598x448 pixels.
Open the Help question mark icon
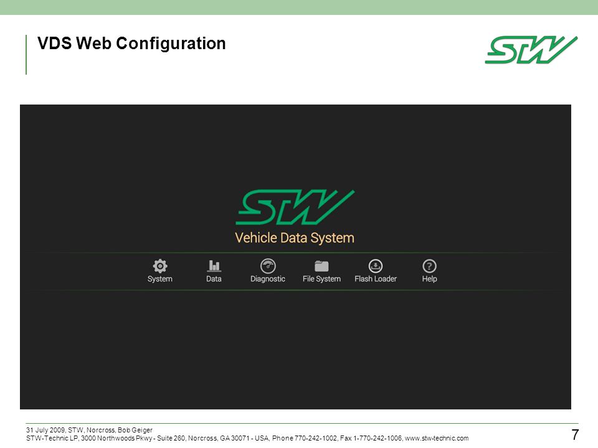pos(429,266)
